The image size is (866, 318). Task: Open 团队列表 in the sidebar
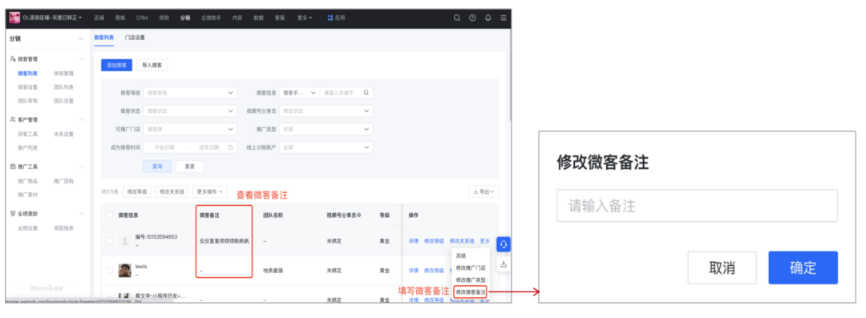[63, 87]
